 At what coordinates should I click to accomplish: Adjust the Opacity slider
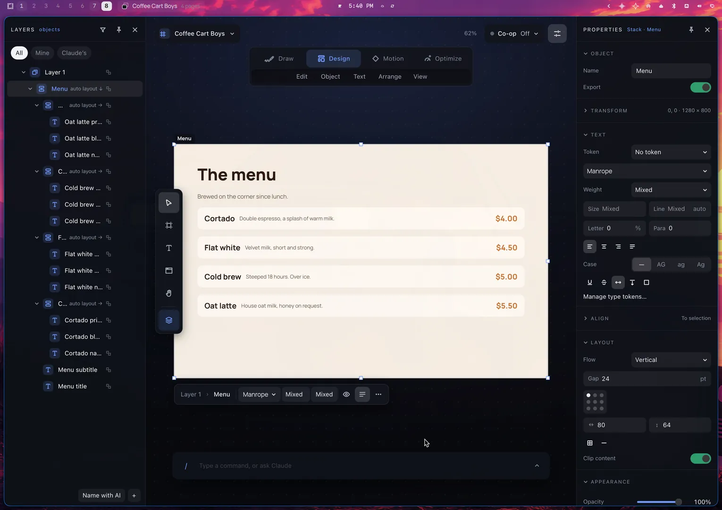click(x=659, y=502)
